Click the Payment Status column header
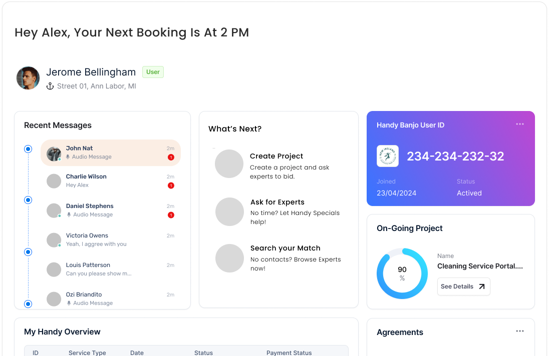Viewport: 549px width, 356px height. [289, 353]
